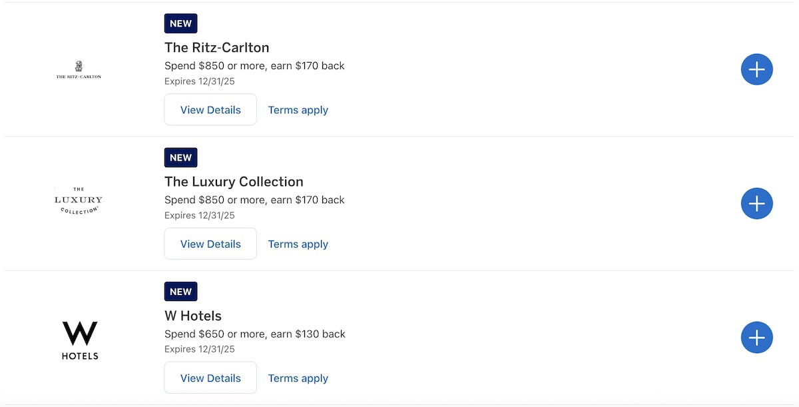
Task: Select the W Hotels offer title
Action: [193, 316]
